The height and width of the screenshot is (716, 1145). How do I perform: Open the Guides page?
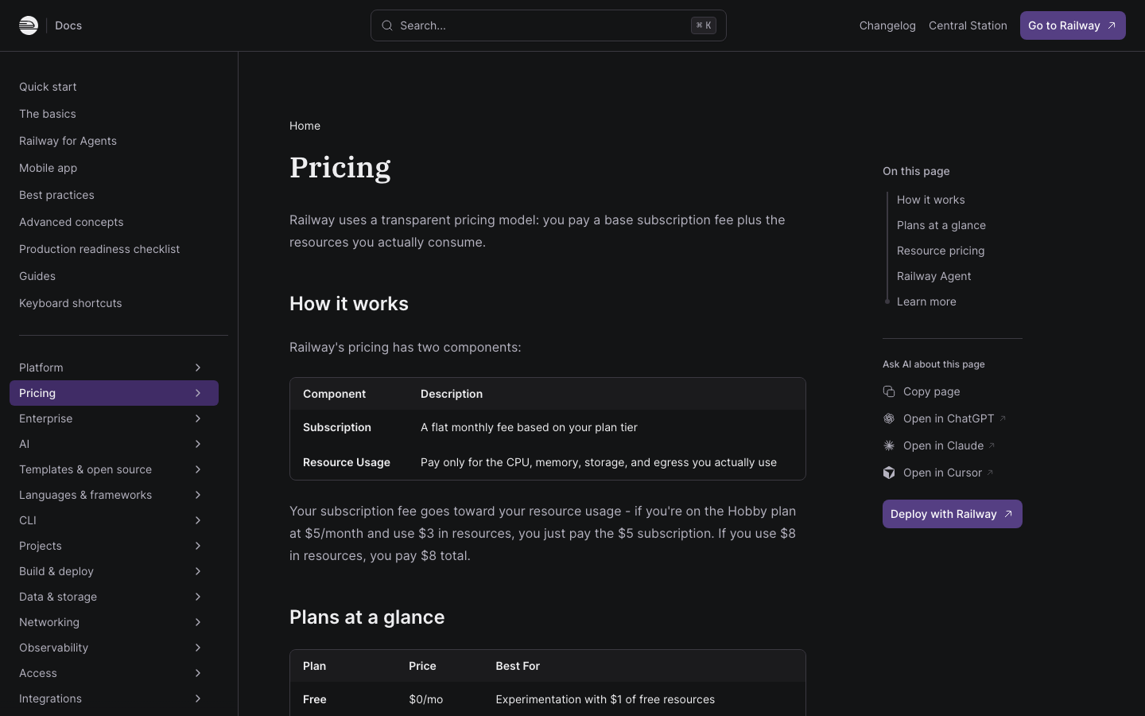point(37,276)
